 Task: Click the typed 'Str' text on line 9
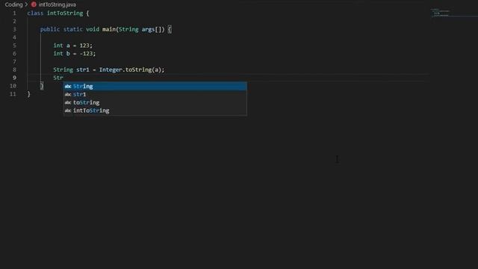[58, 78]
